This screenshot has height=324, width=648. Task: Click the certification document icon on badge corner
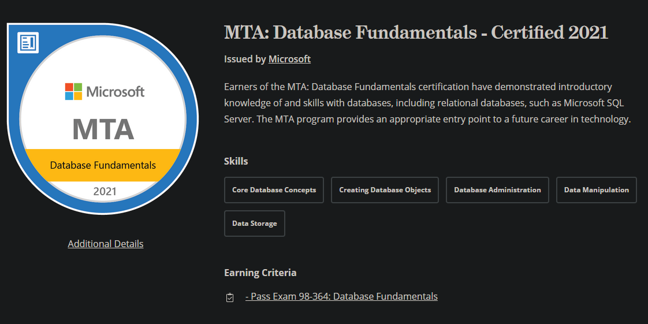tap(28, 43)
